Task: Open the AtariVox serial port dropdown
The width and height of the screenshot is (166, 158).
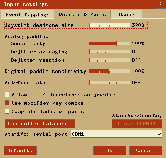Action: 116,134
